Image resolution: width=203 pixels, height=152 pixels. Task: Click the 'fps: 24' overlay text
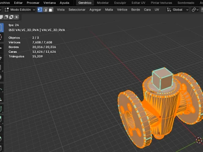14,25
